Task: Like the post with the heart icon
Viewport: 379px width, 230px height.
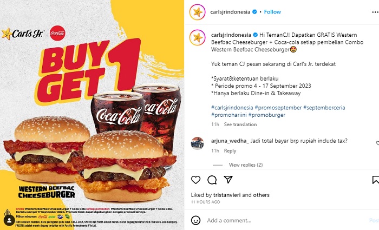Action: pos(195,180)
